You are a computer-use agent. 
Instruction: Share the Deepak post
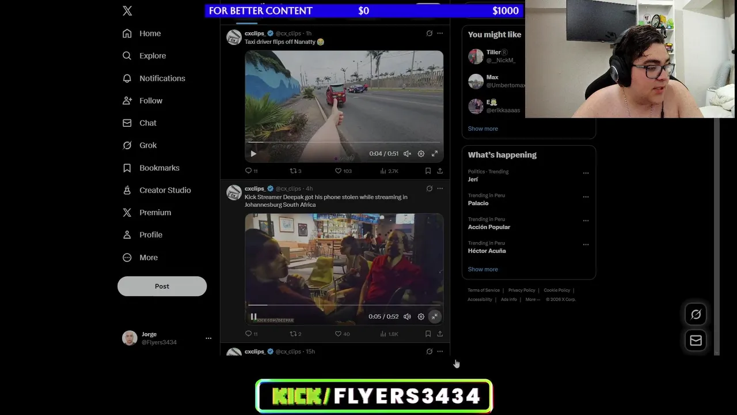[440, 334]
